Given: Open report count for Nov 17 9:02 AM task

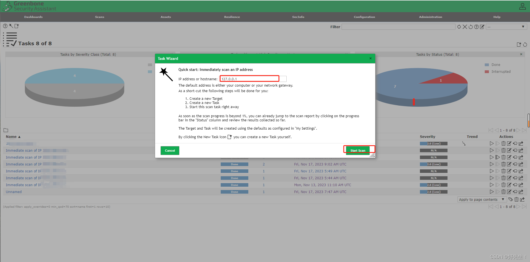Looking at the screenshot, I should [x=264, y=164].
